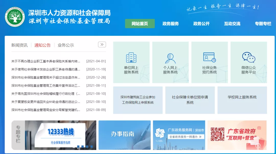Go to 网站首页 tab
The width and height of the screenshot is (276, 154).
140,24
